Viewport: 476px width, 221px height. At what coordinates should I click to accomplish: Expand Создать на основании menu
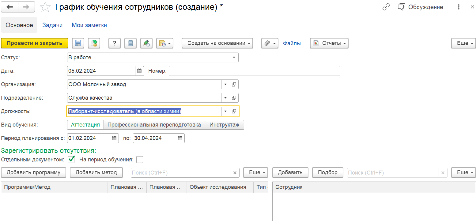217,43
